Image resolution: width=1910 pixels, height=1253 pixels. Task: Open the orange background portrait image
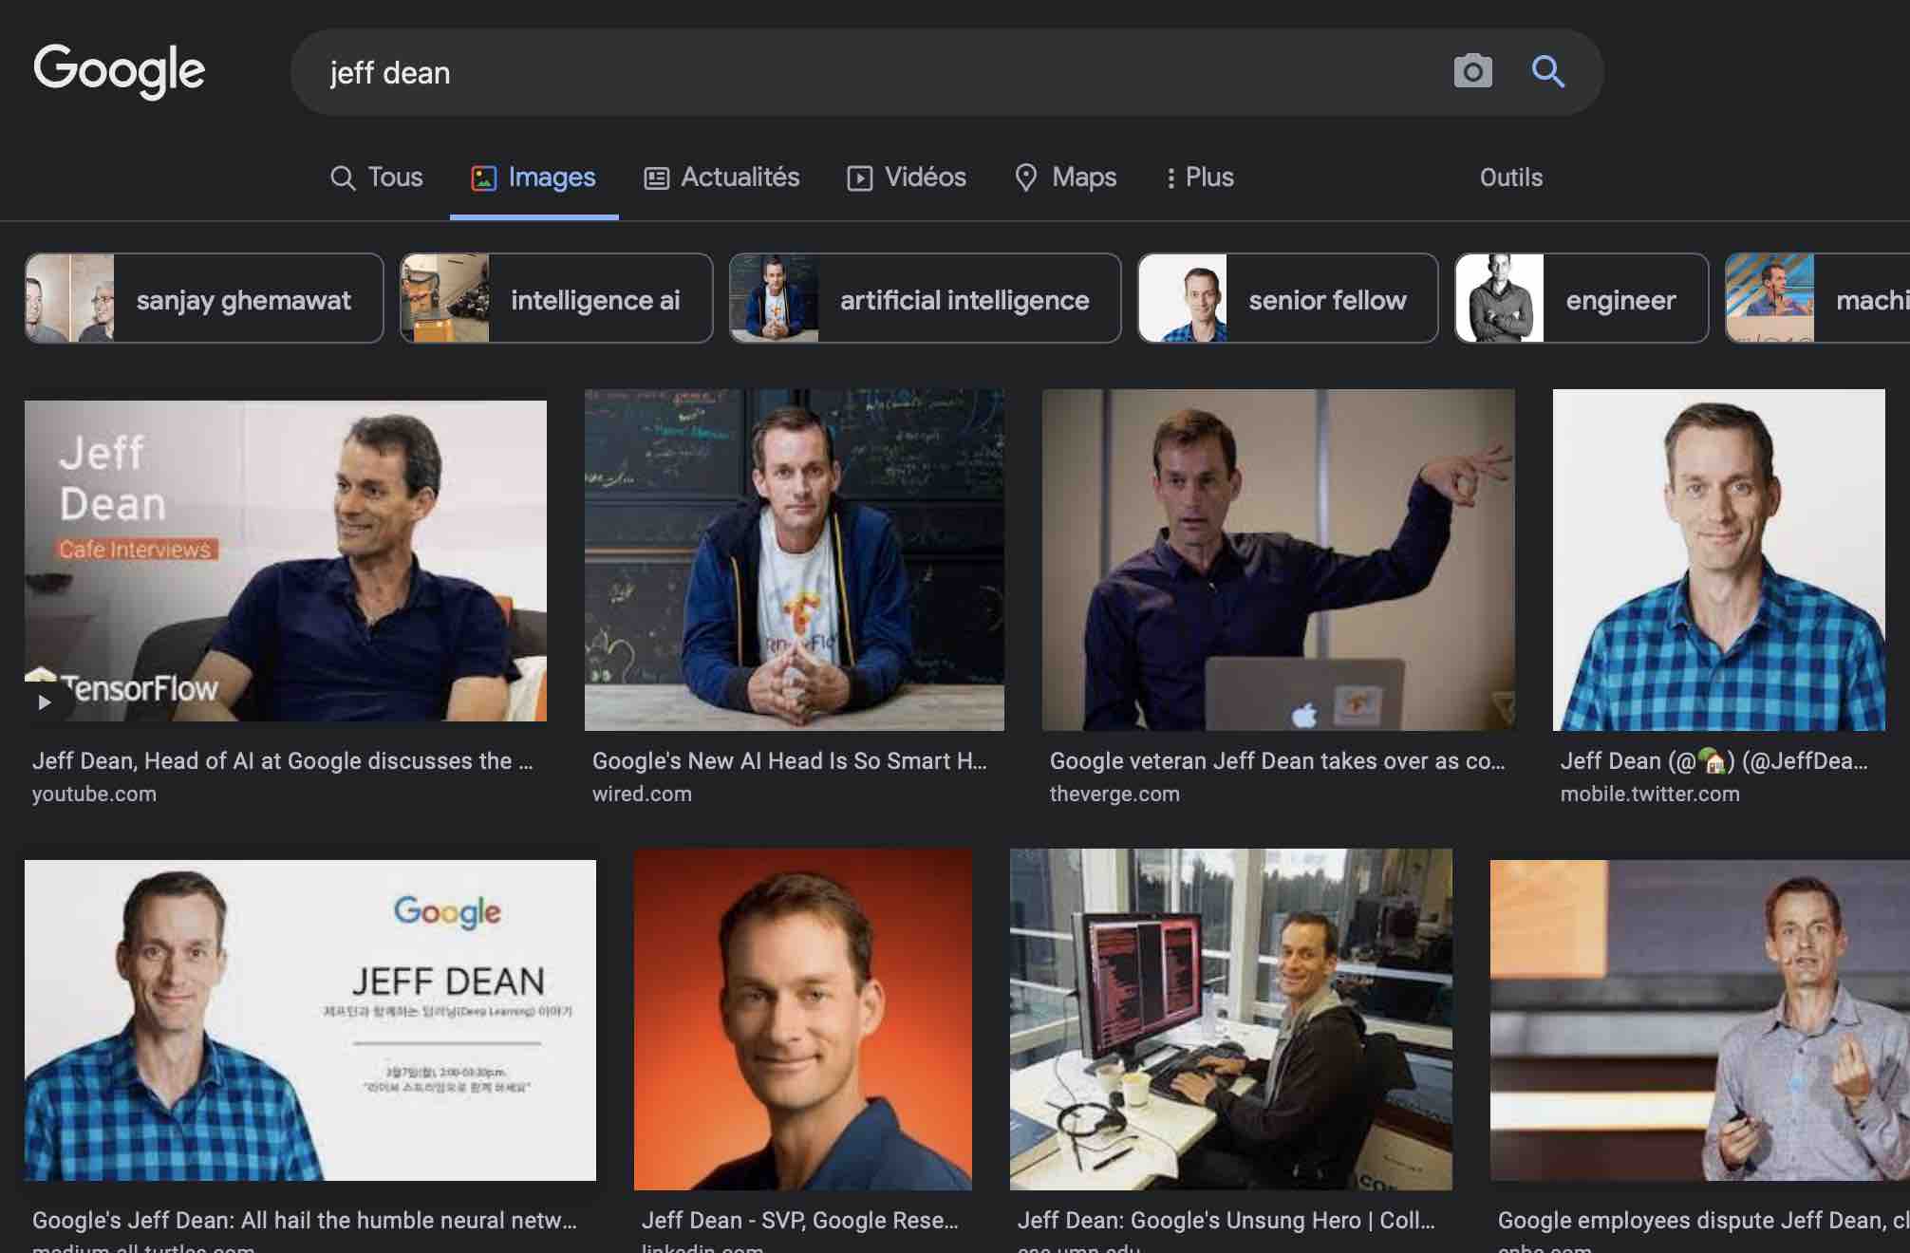coord(803,1019)
